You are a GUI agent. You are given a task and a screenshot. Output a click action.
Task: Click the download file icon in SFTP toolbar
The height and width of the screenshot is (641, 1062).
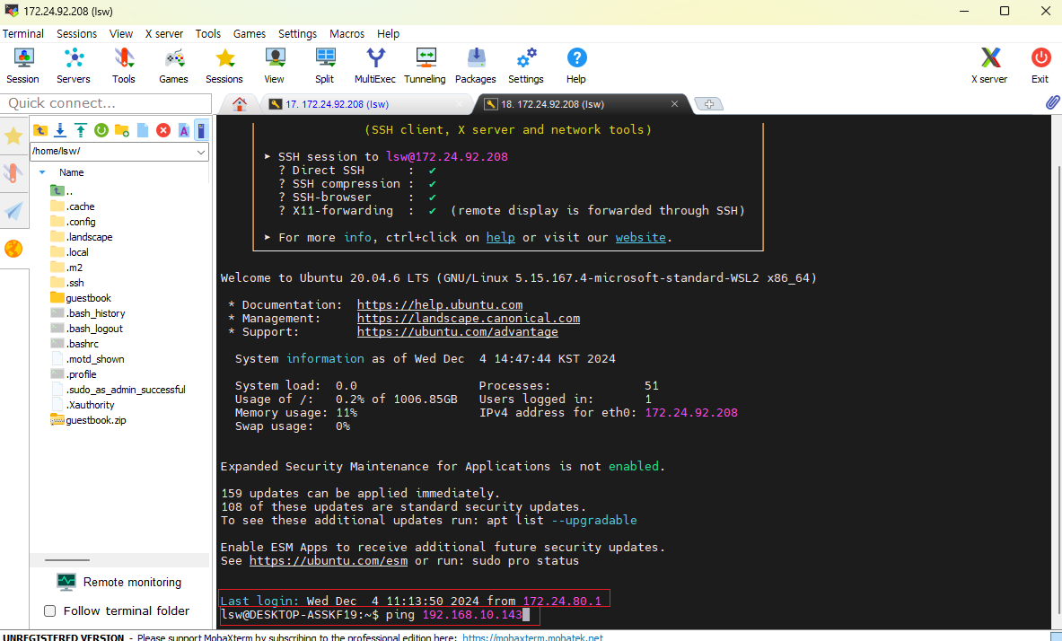tap(60, 130)
